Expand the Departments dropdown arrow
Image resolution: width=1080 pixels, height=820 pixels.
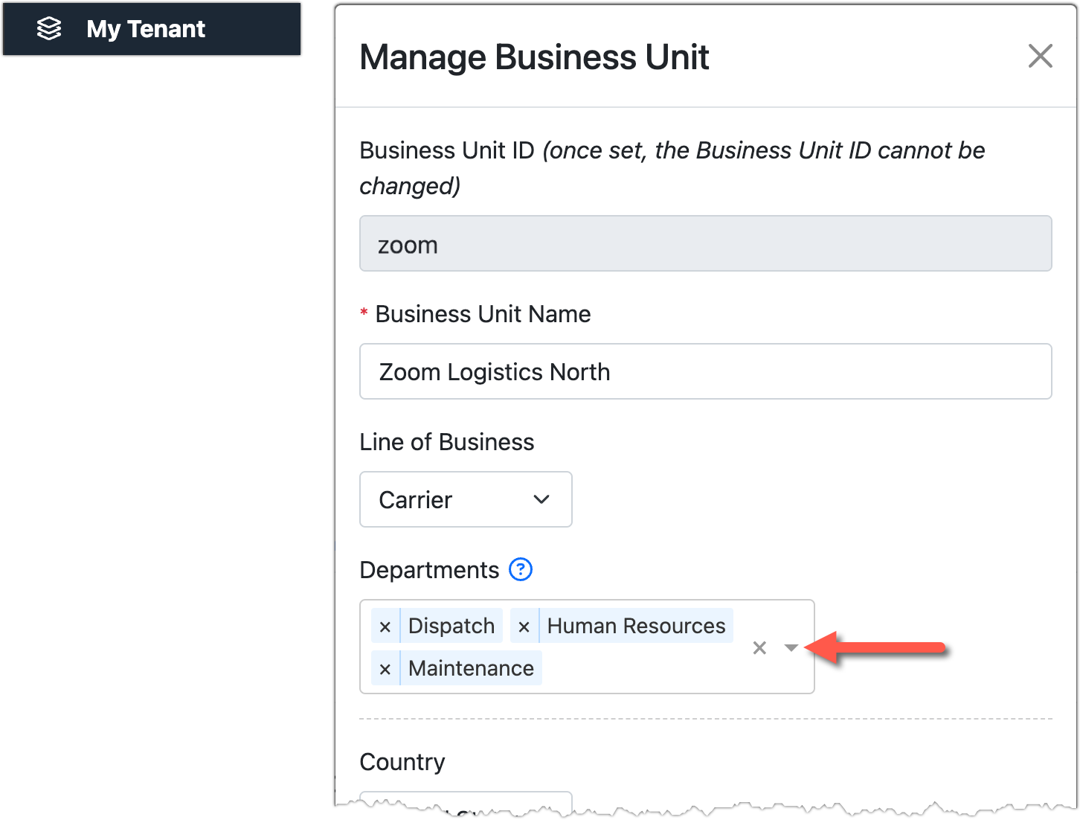tap(791, 648)
